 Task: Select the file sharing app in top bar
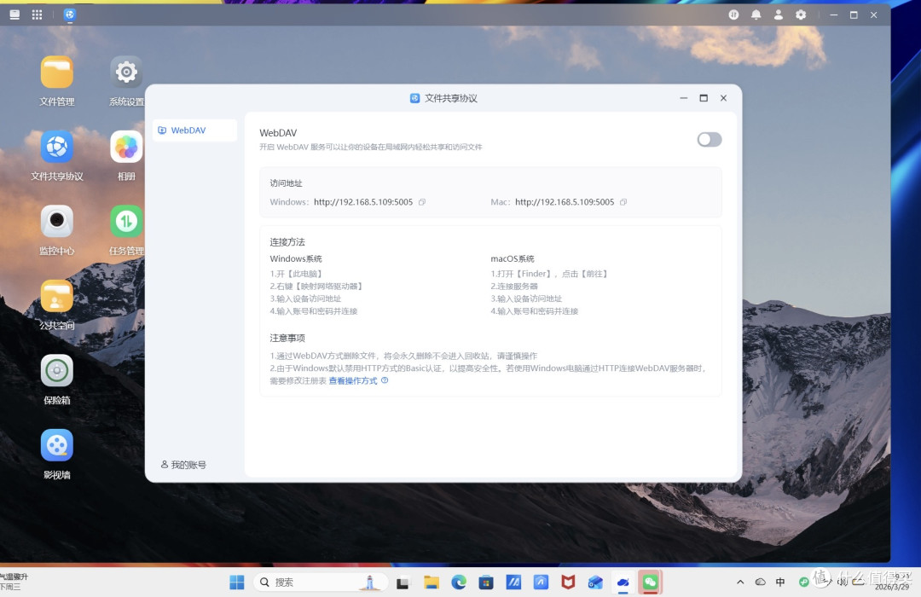(69, 14)
